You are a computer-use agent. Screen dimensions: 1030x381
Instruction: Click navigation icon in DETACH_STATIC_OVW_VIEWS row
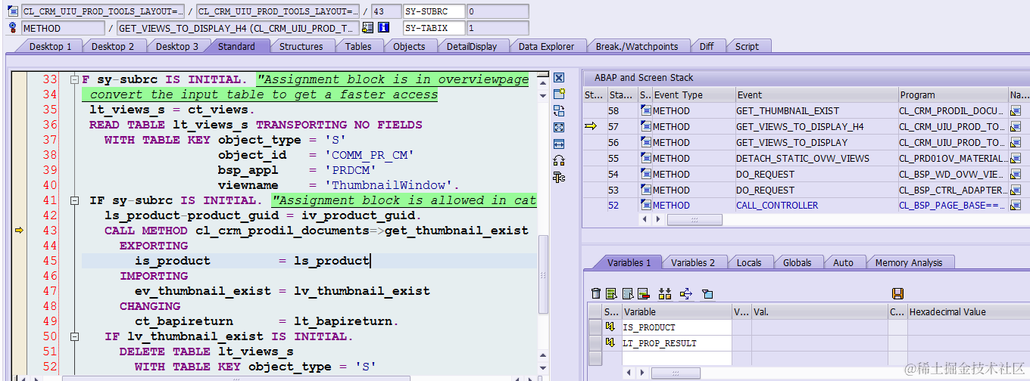click(x=1016, y=158)
